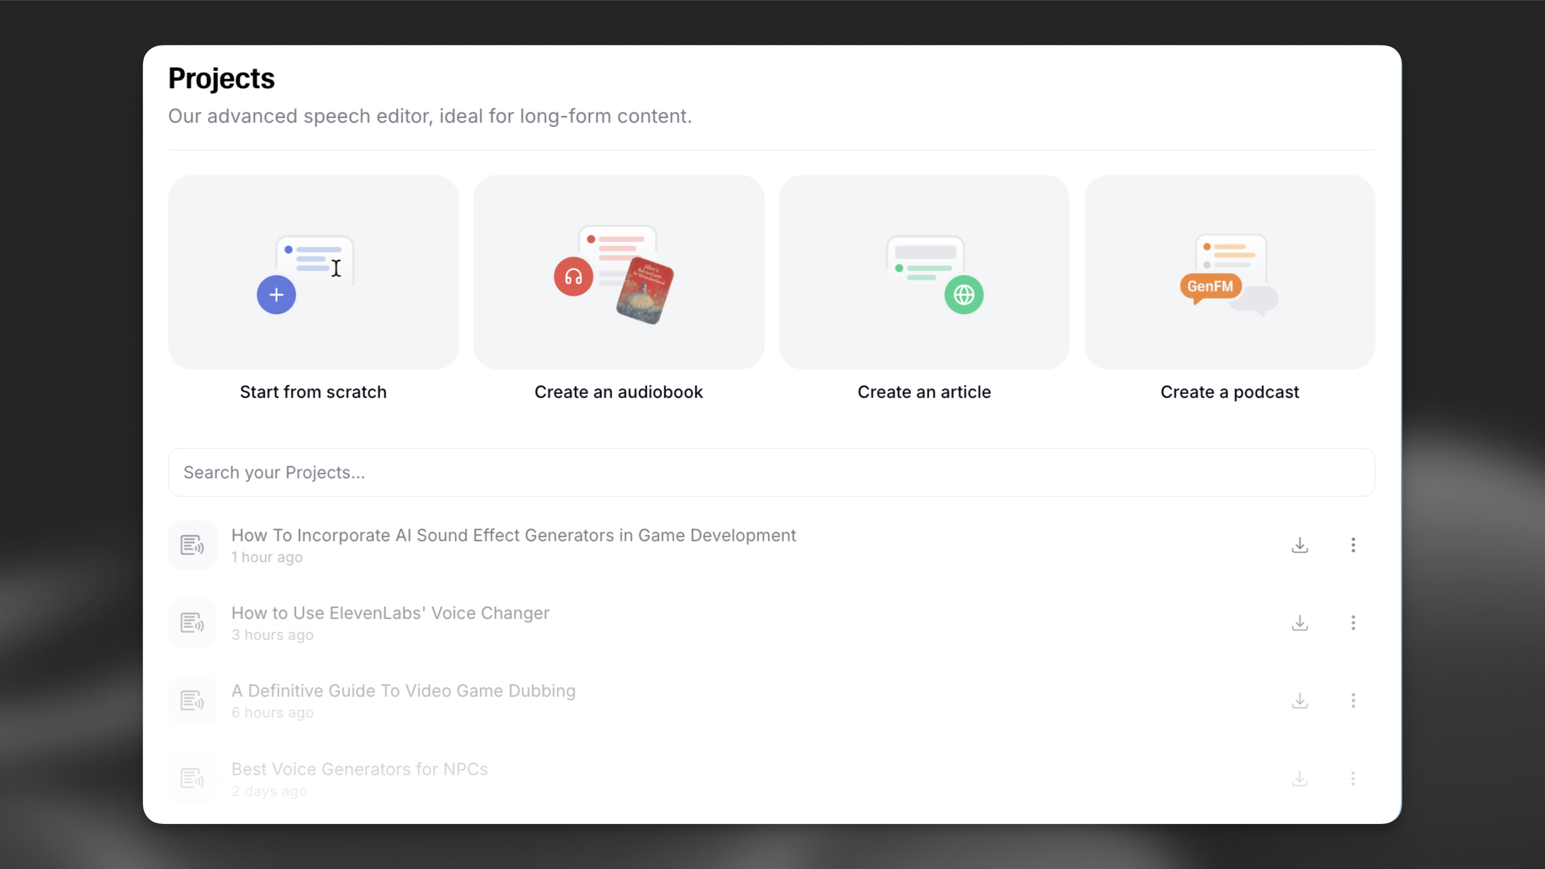Open the A Definitive Guide To Video Game Dubbing project
The width and height of the screenshot is (1545, 869).
coord(403,690)
